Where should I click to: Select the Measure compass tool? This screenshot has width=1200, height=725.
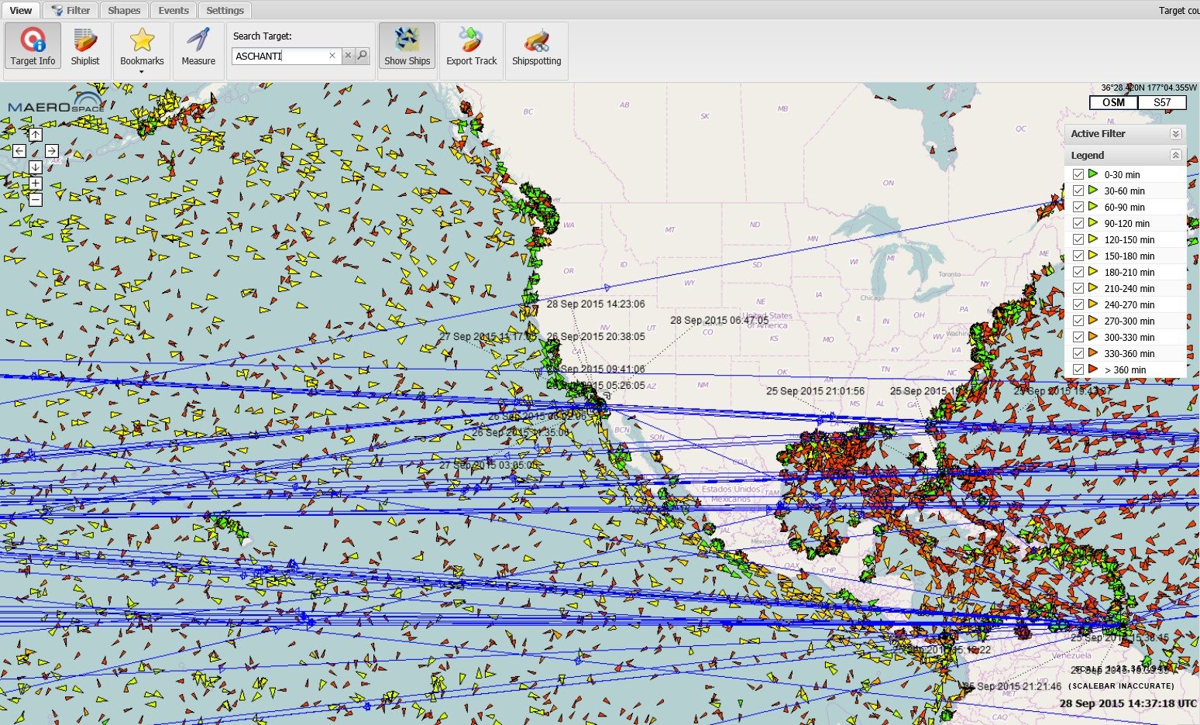(198, 46)
